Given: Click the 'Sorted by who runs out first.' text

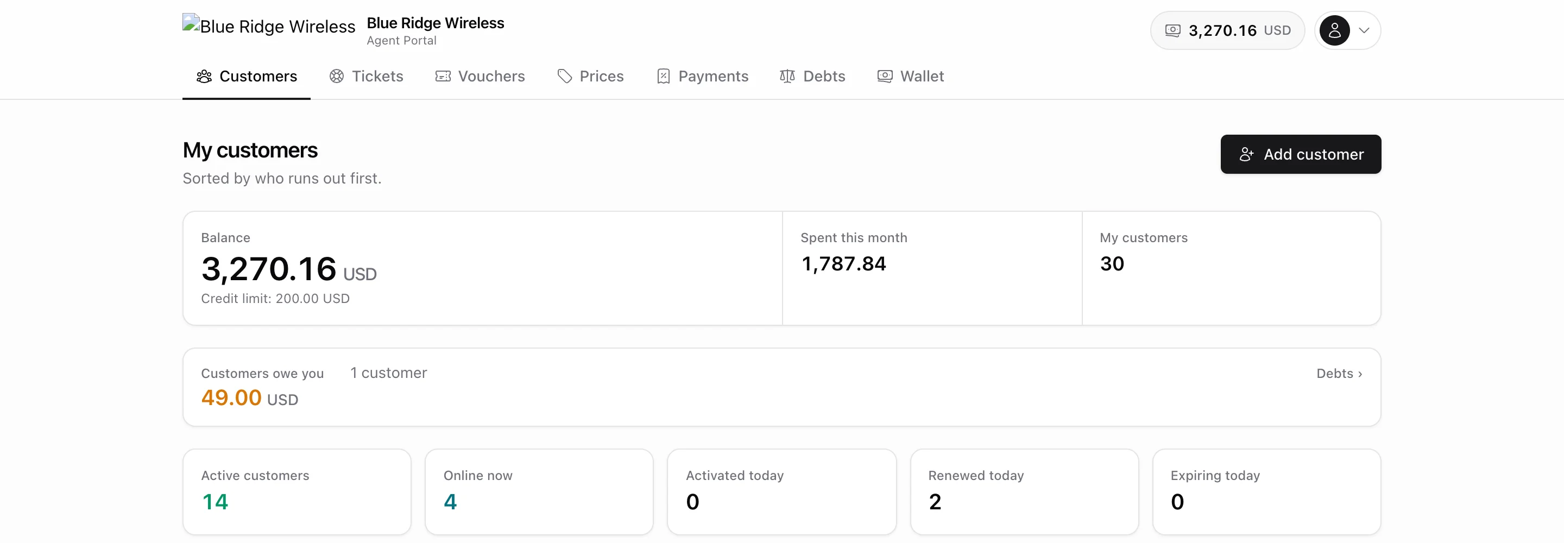Looking at the screenshot, I should (x=282, y=179).
